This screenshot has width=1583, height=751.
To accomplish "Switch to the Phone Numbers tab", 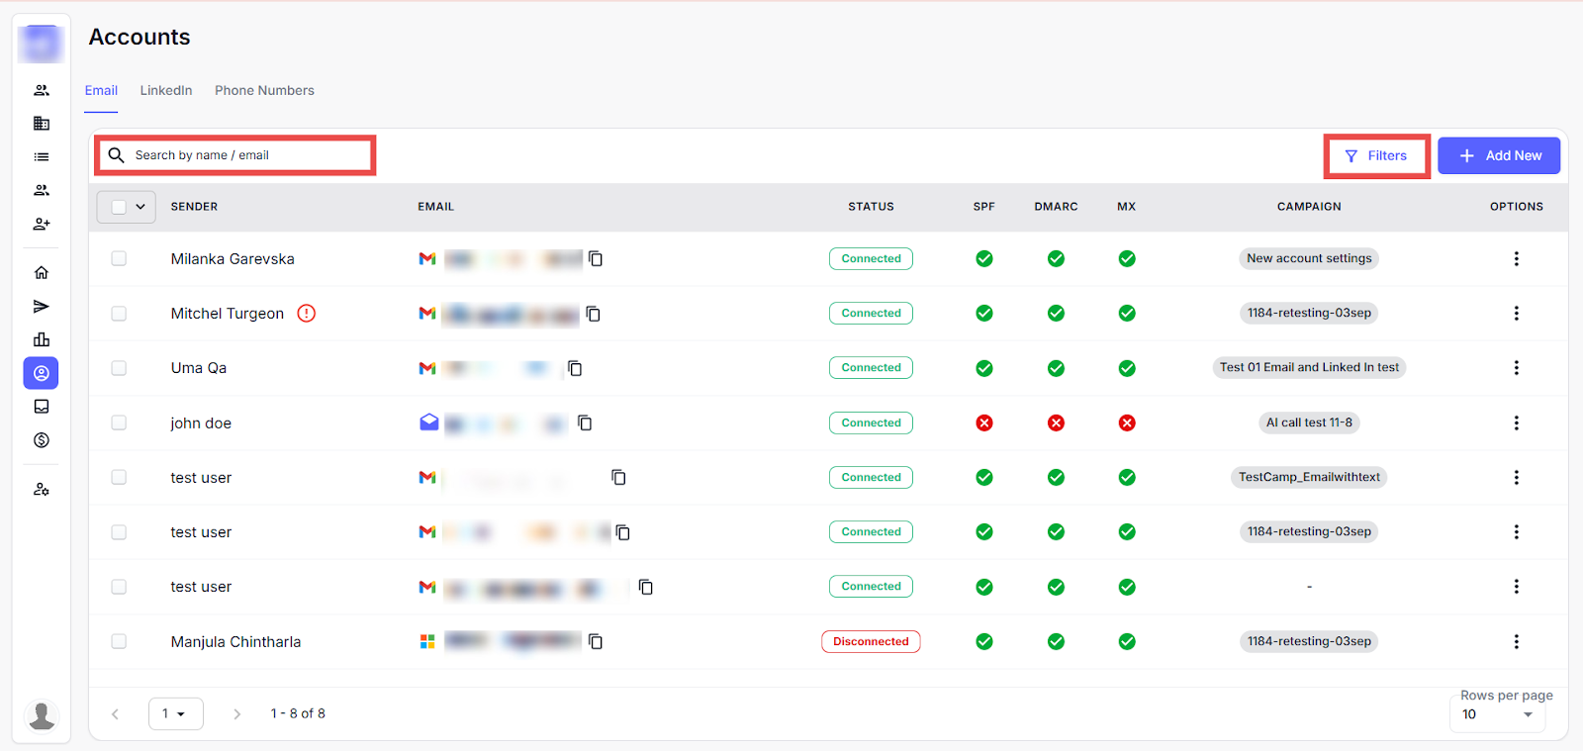I will (x=264, y=91).
